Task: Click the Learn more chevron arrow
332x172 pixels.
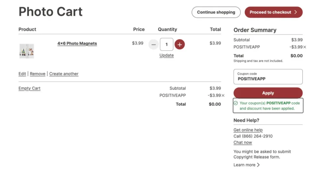Action: tap(258, 165)
